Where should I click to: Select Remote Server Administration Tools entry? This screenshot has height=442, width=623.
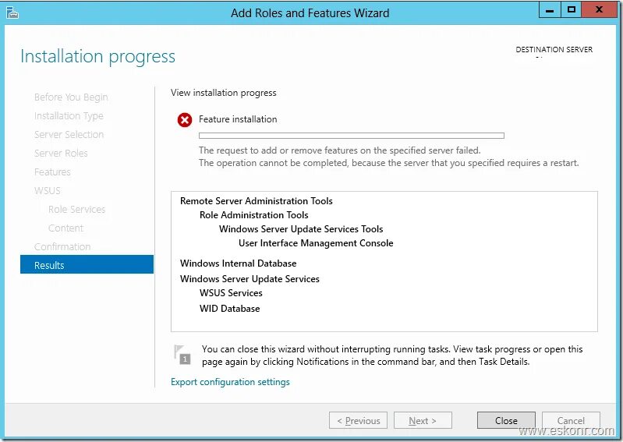point(257,201)
